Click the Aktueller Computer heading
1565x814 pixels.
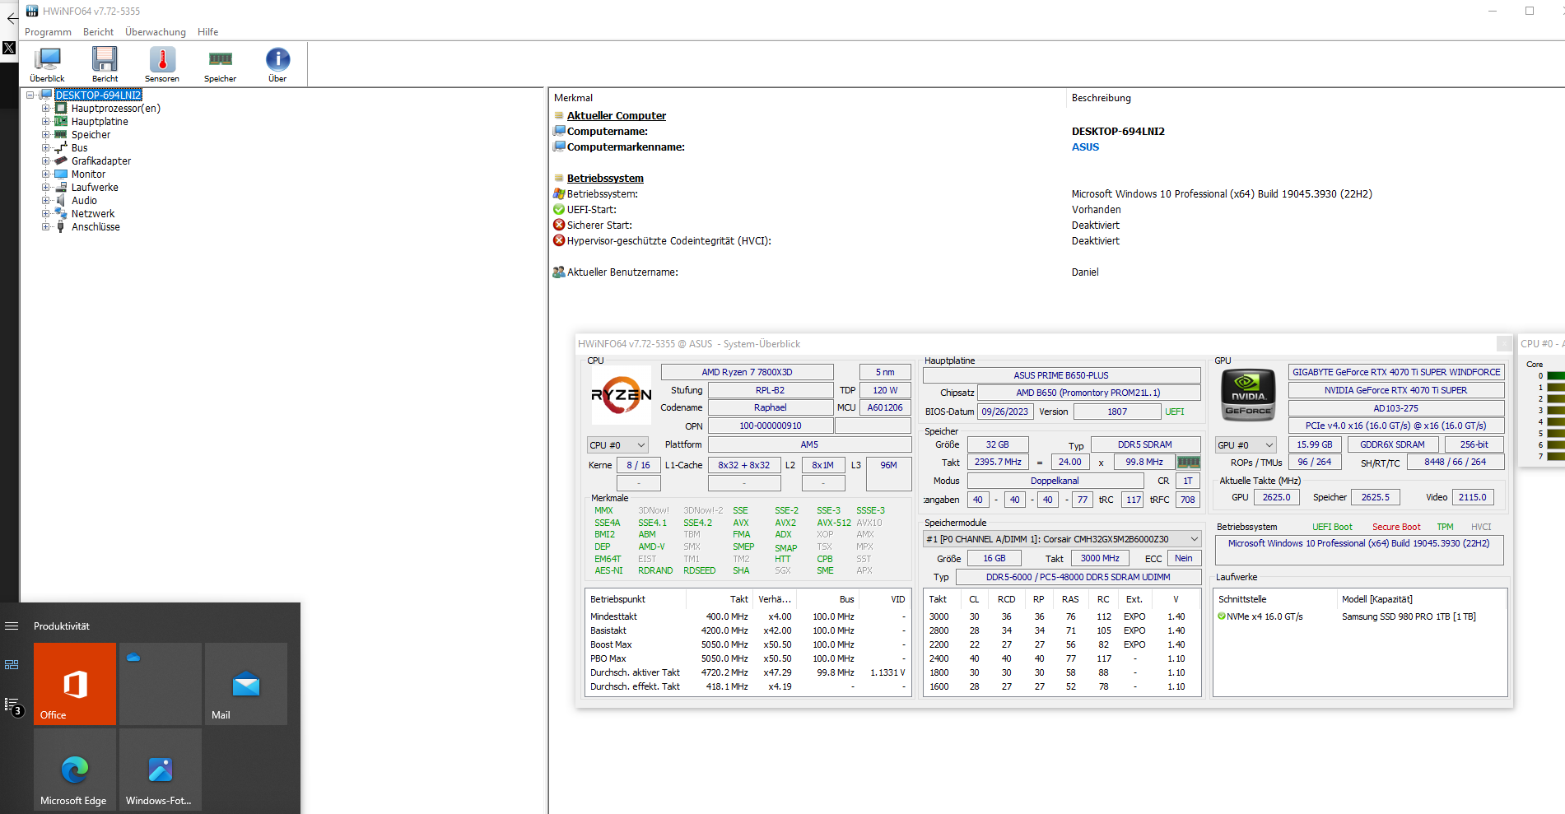click(617, 116)
